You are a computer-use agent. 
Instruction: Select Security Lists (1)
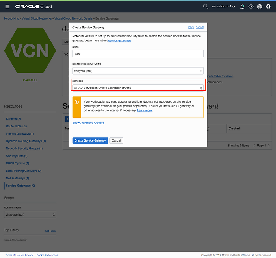point(17,156)
